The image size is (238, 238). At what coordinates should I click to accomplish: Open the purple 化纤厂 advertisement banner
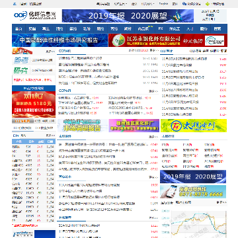(134, 126)
